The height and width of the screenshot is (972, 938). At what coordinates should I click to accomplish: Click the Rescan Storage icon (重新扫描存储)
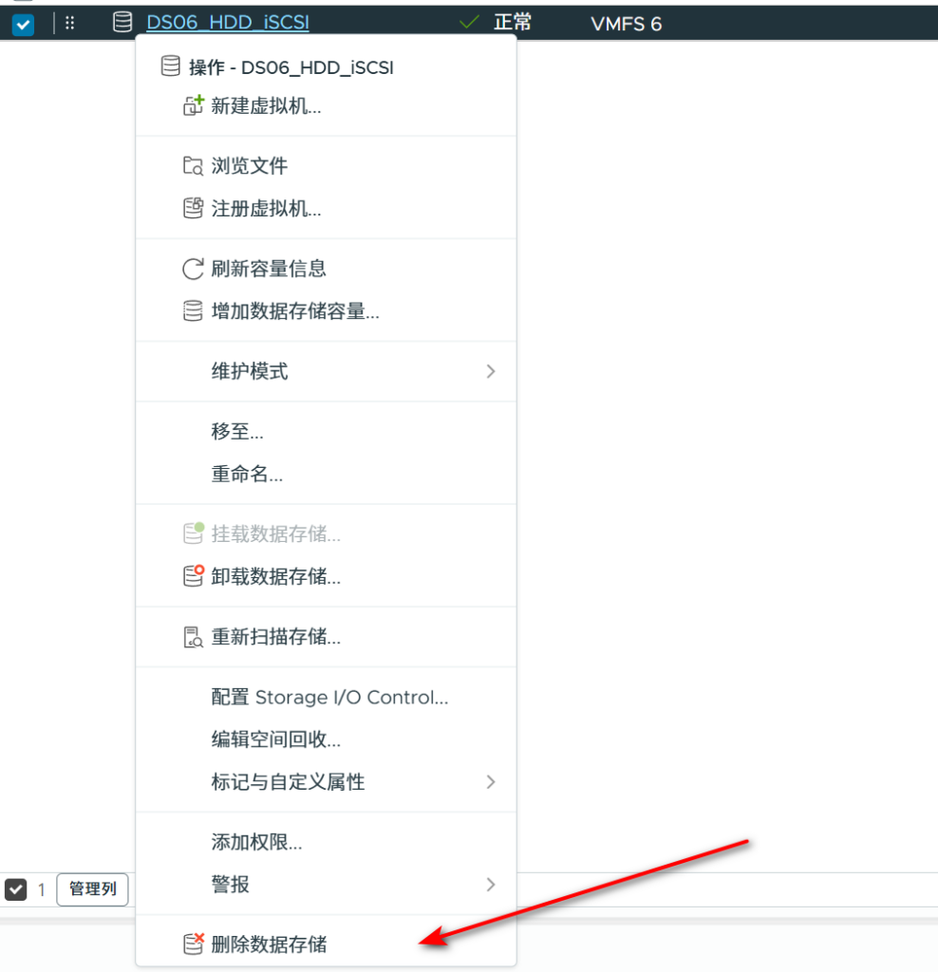pyautogui.click(x=193, y=636)
